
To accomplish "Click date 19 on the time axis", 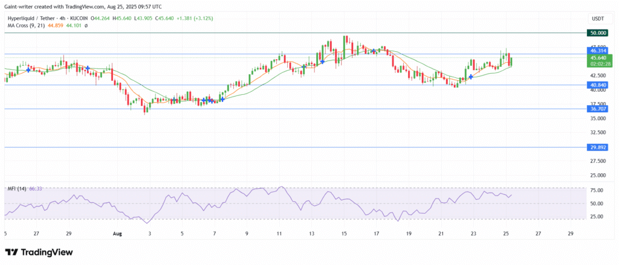I will (x=409, y=234).
